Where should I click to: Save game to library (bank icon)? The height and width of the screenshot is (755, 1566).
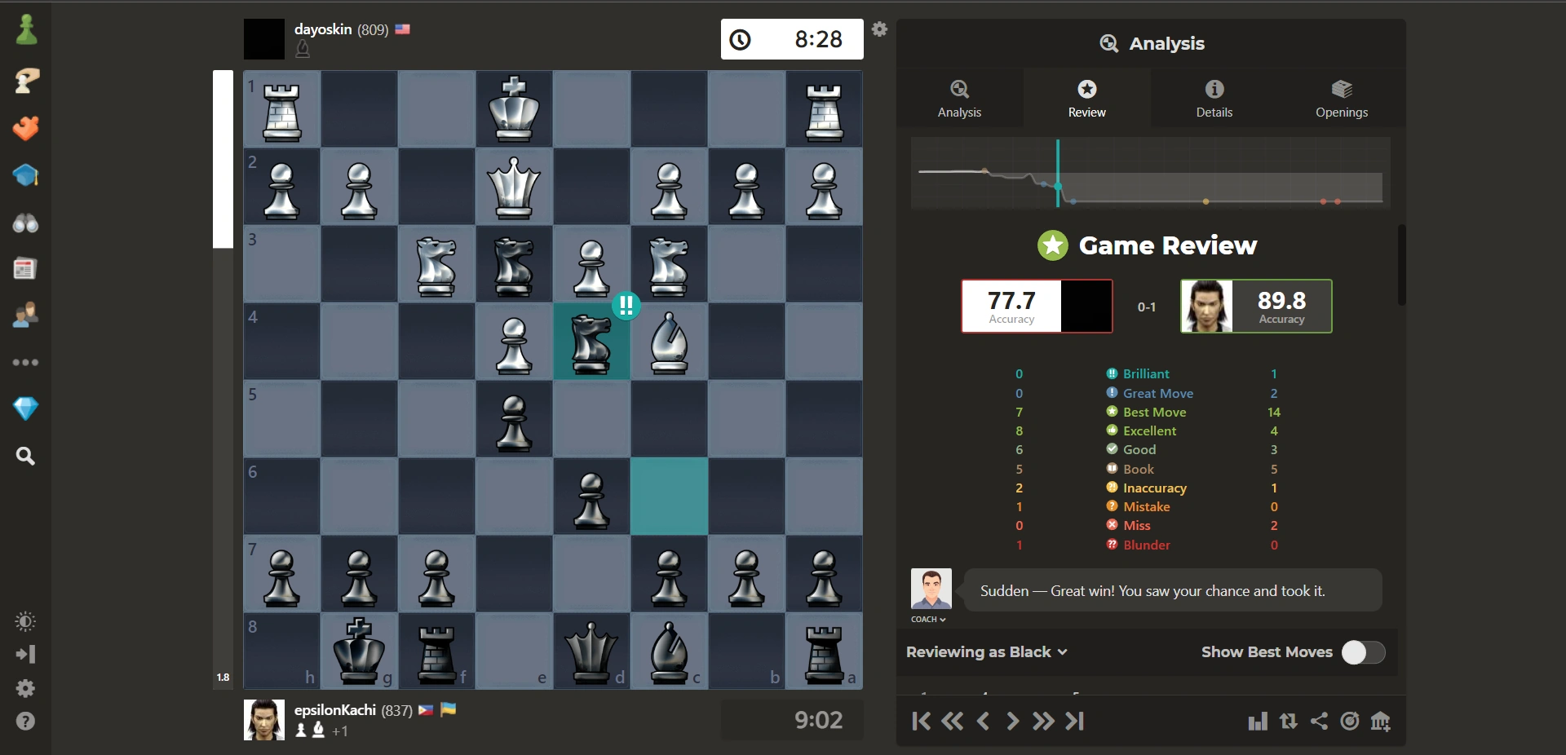tap(1382, 722)
